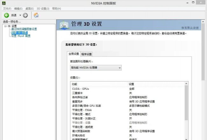
Task: Select the 三重缓冲 row
Action: point(127,93)
